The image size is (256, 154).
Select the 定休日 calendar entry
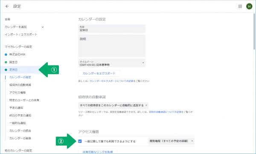tap(13, 70)
